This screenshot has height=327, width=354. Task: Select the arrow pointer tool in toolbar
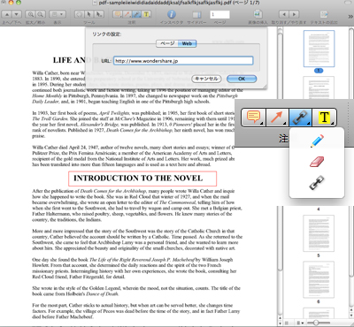pyautogui.click(x=89, y=14)
